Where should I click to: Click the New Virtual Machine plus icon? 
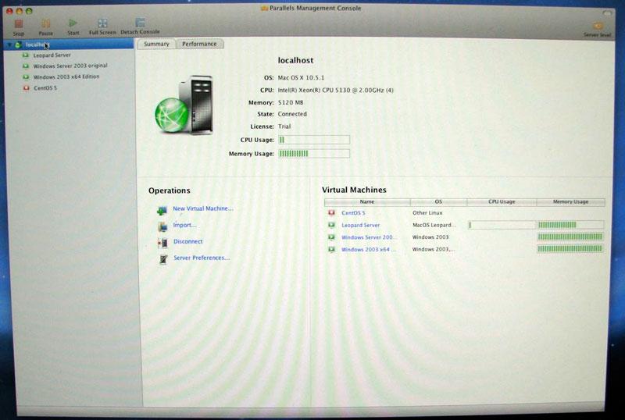click(x=162, y=211)
